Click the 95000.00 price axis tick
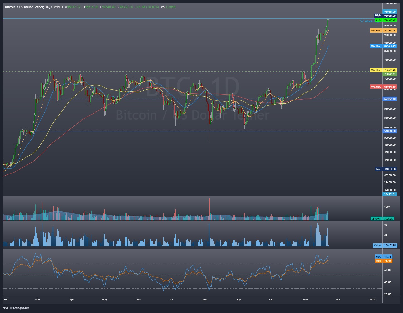 390,25
